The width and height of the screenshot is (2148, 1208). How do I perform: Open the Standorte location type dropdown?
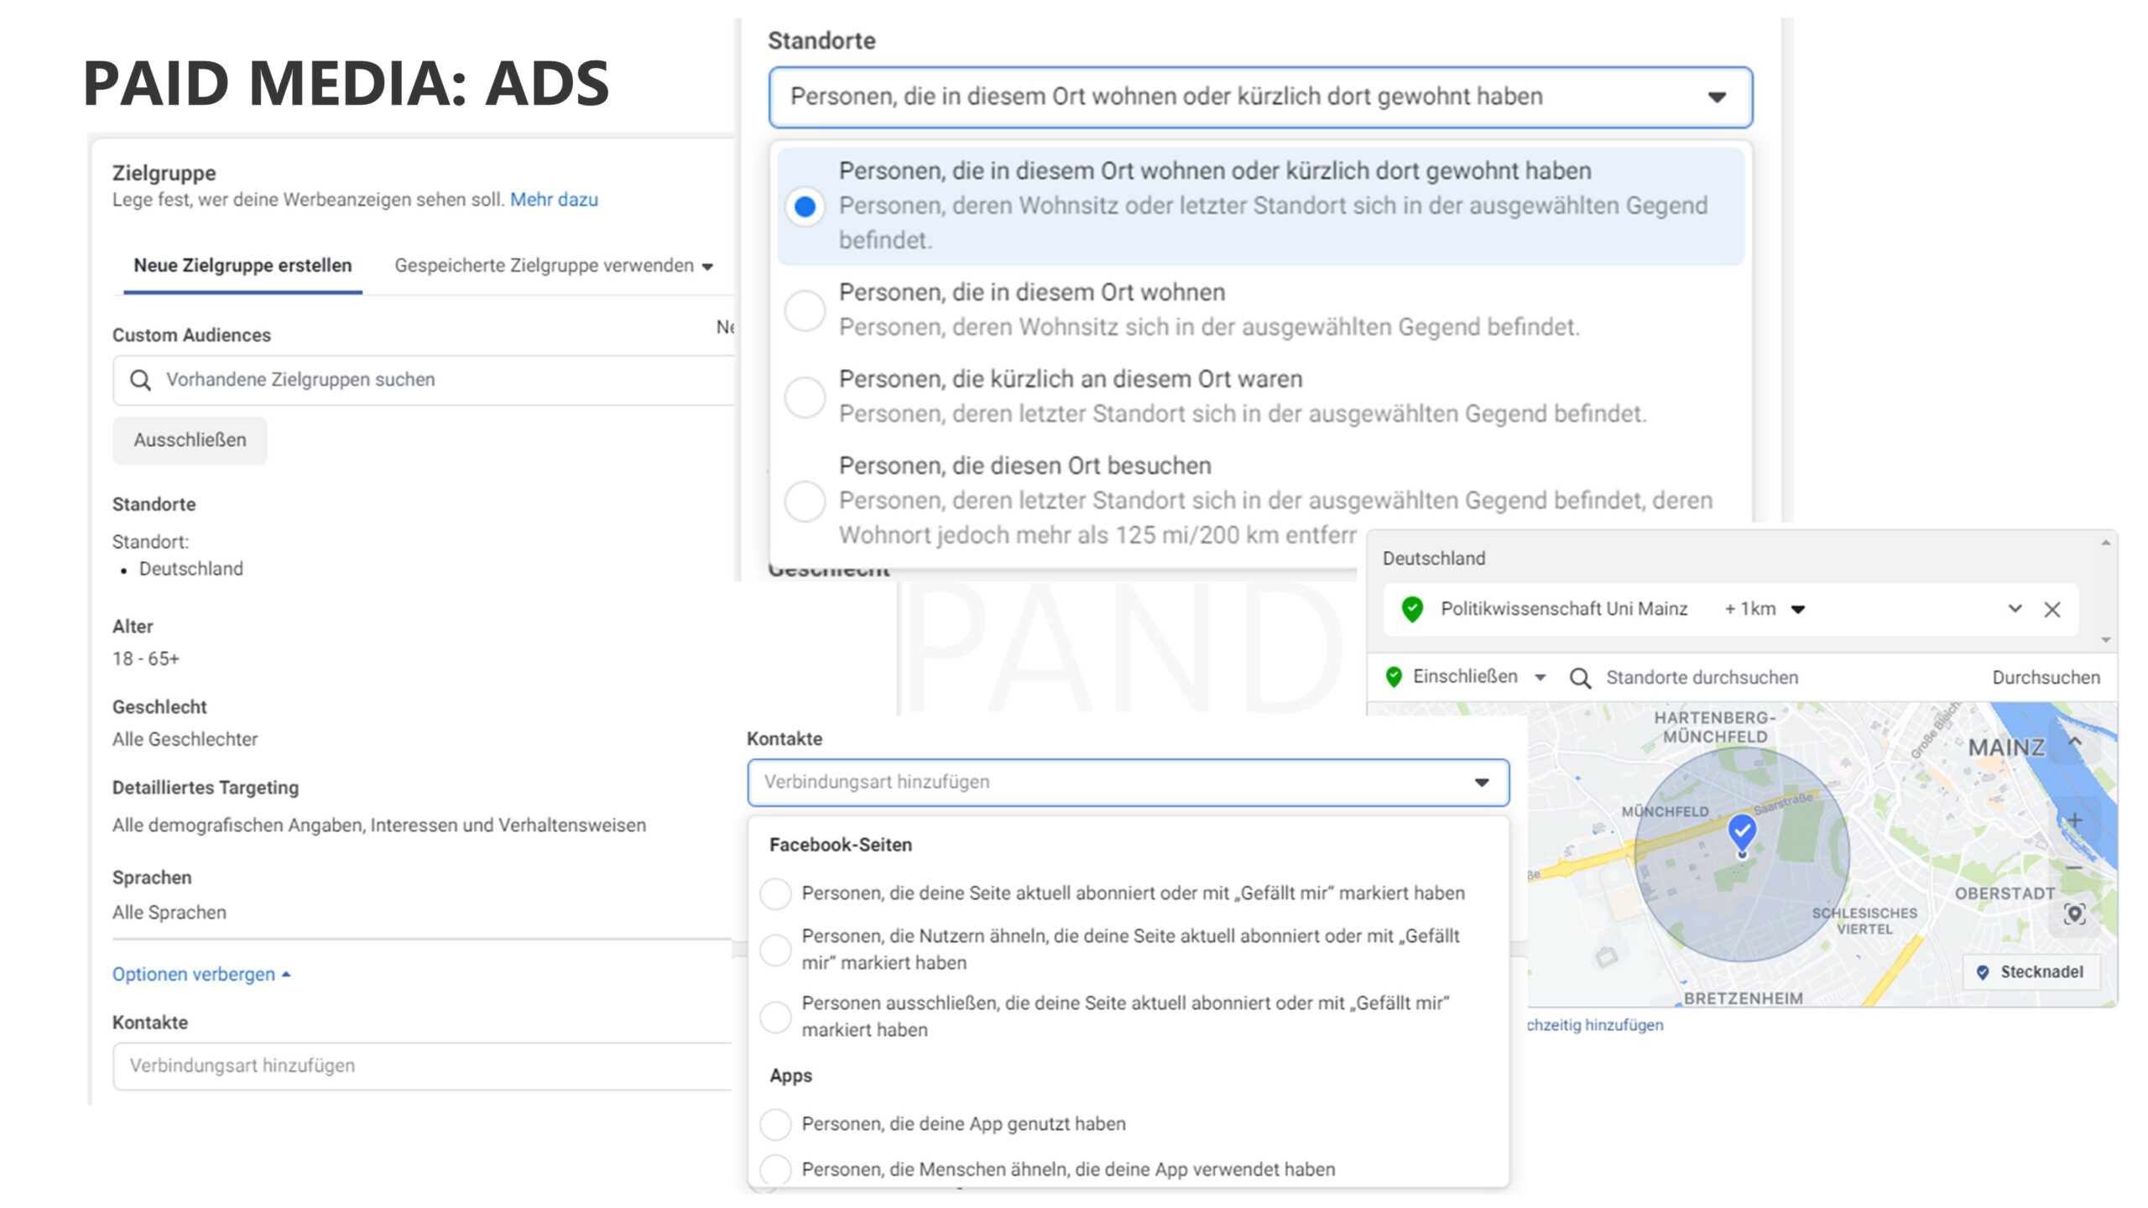(1260, 97)
